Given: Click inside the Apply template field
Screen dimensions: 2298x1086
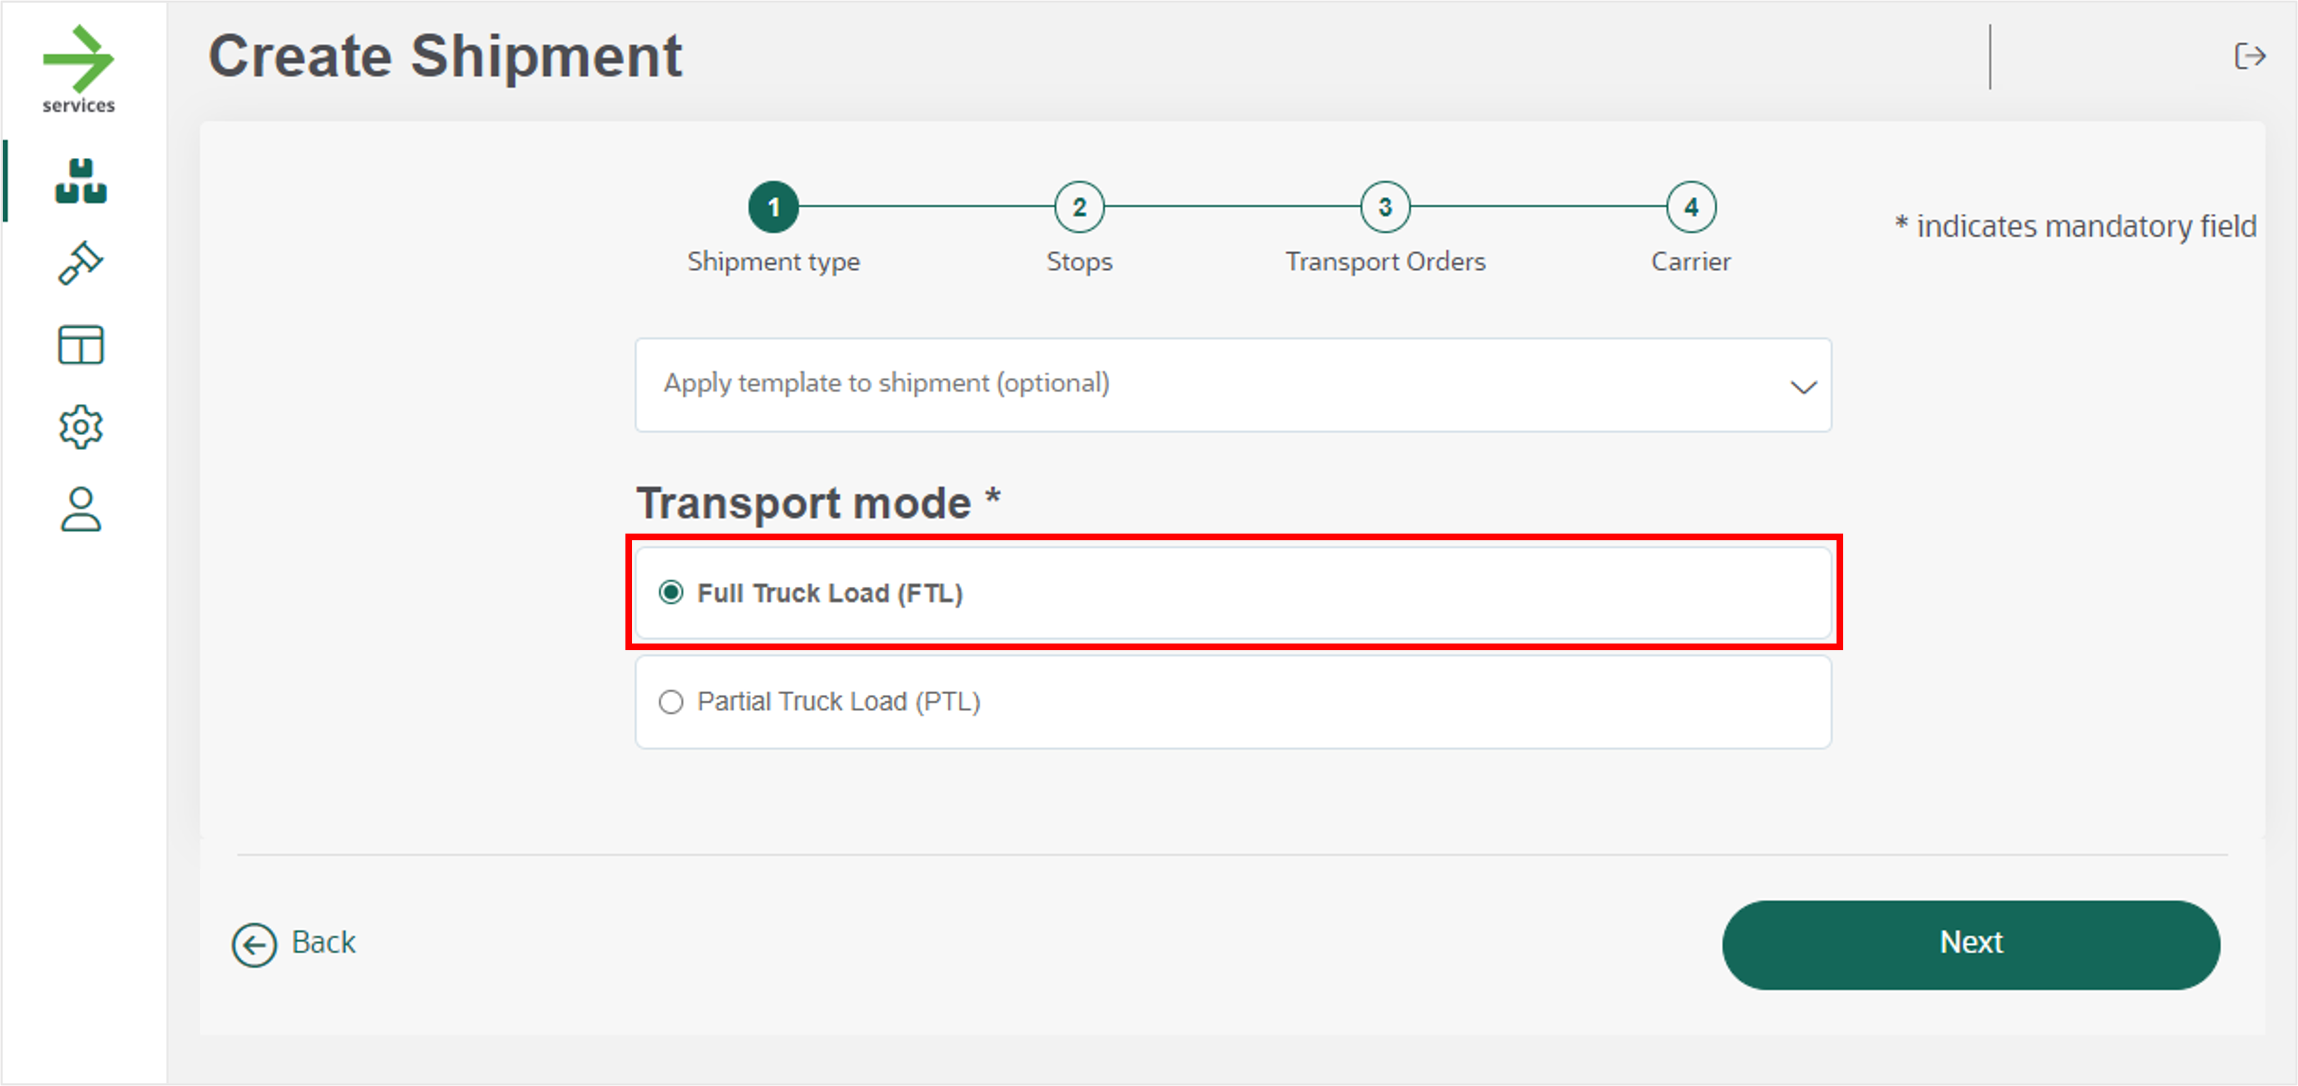Looking at the screenshot, I should pos(1071,385).
